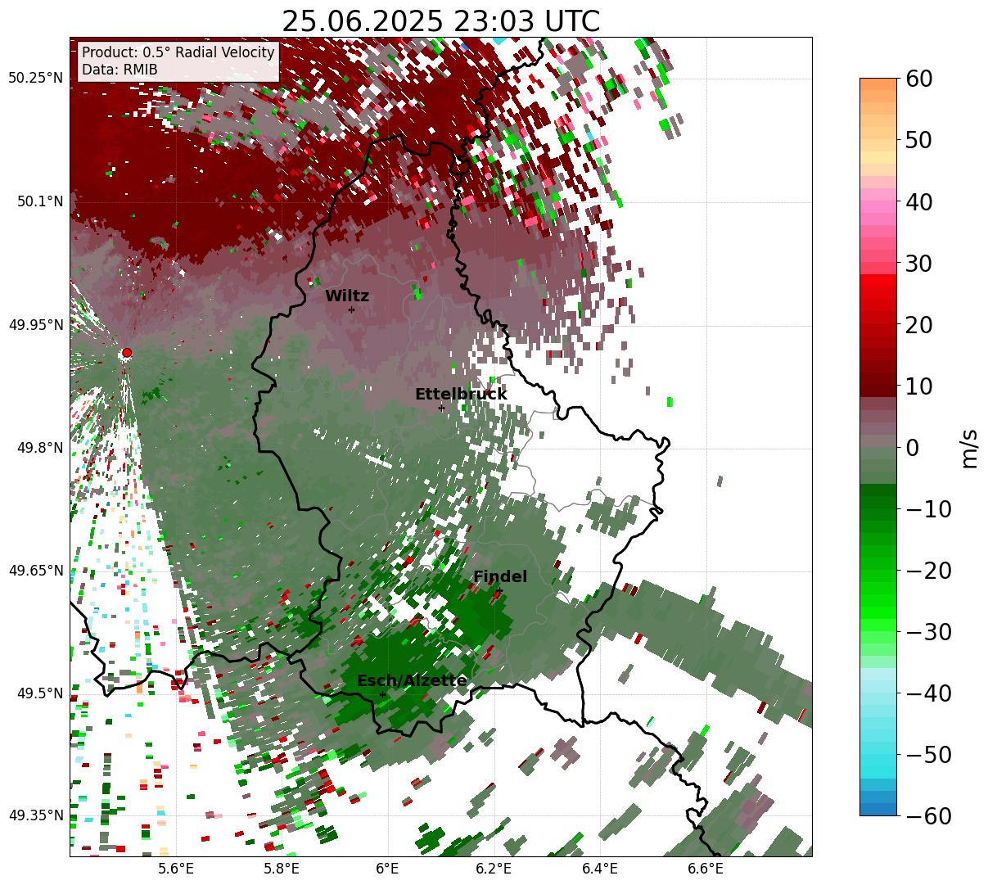This screenshot has height=885, width=988.
Task: Click the m/s colorbar unit label
Action: pos(970,448)
